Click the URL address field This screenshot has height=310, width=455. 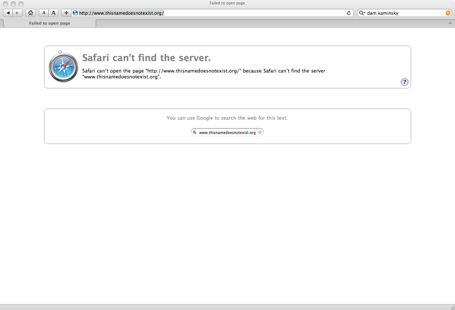(210, 13)
